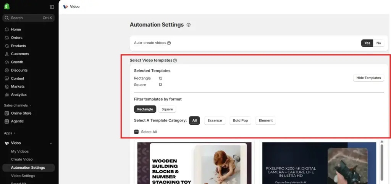391x184 pixels.
Task: Click the Agentic channel icon
Action: pos(7,122)
